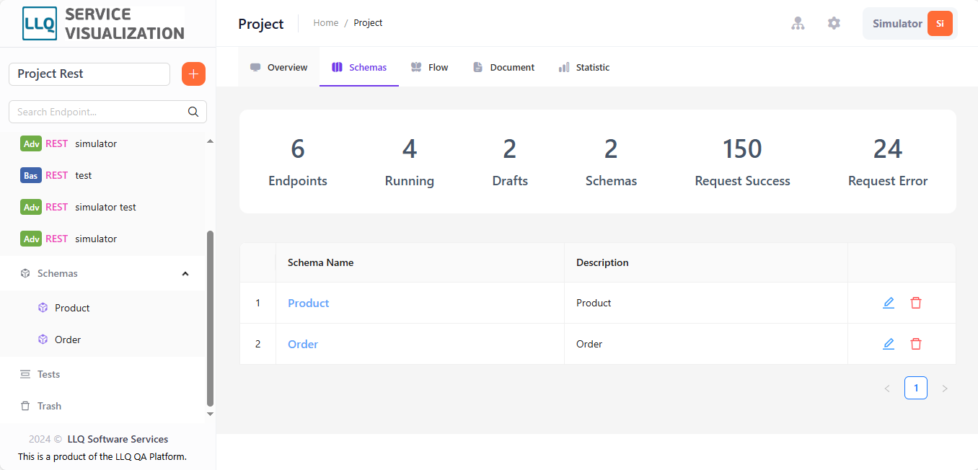Open the Product schema link in table
Viewport: 978px width, 470px height.
(x=309, y=303)
